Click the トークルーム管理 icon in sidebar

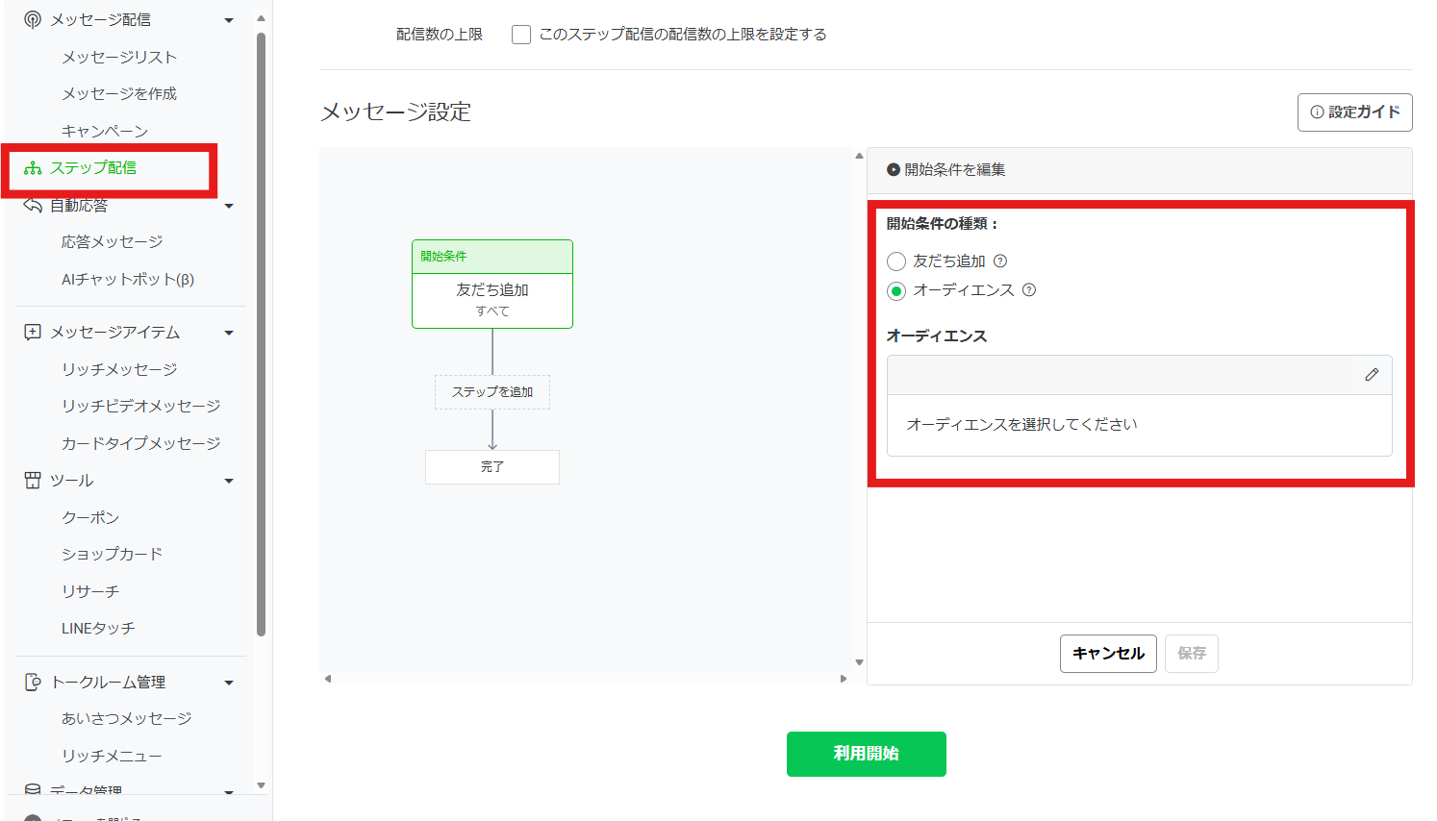[x=33, y=682]
